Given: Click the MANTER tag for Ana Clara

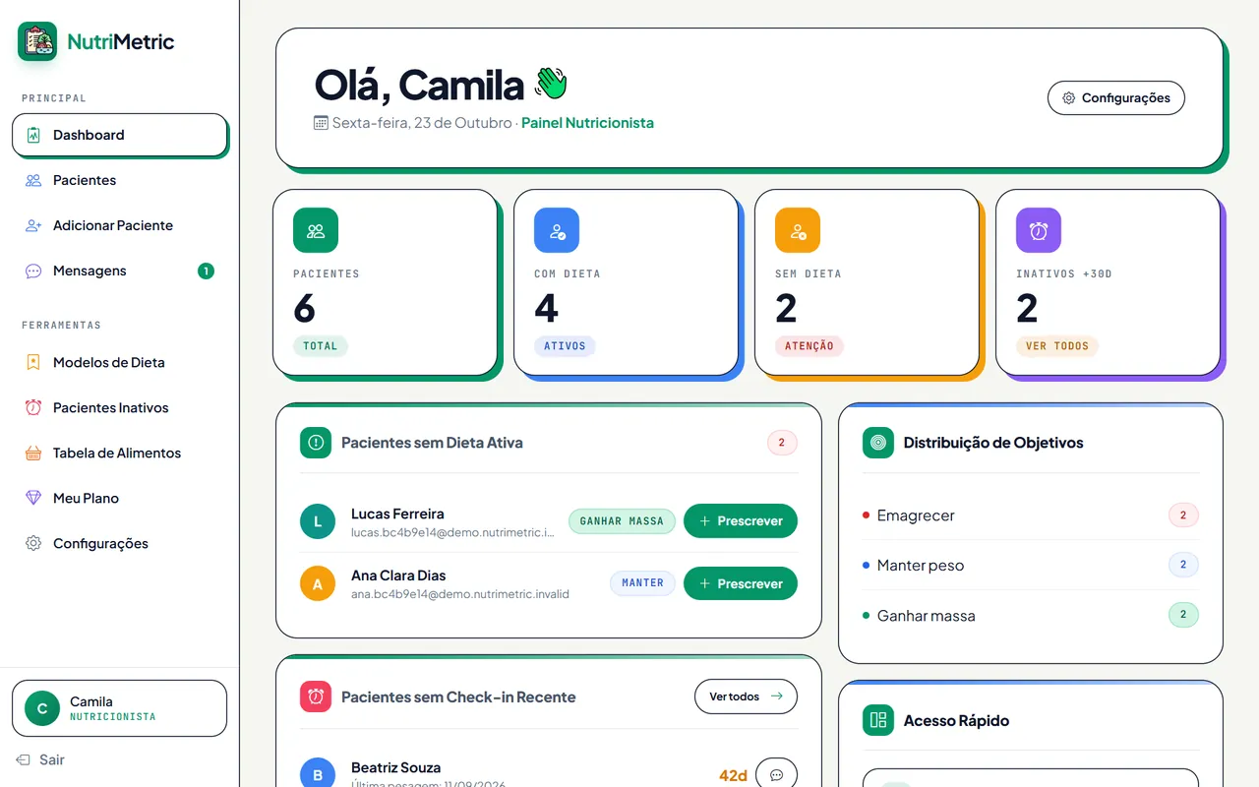Looking at the screenshot, I should [642, 583].
